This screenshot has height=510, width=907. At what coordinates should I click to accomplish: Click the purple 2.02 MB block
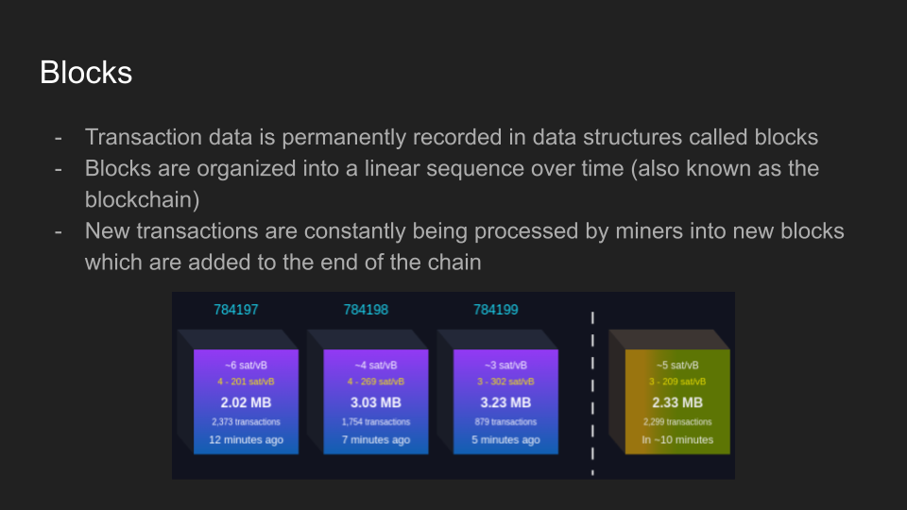246,402
